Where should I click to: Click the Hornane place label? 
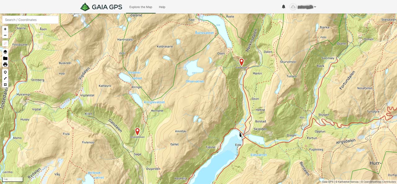(157, 111)
